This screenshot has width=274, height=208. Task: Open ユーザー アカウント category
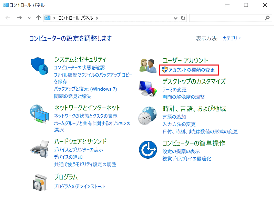point(185,60)
